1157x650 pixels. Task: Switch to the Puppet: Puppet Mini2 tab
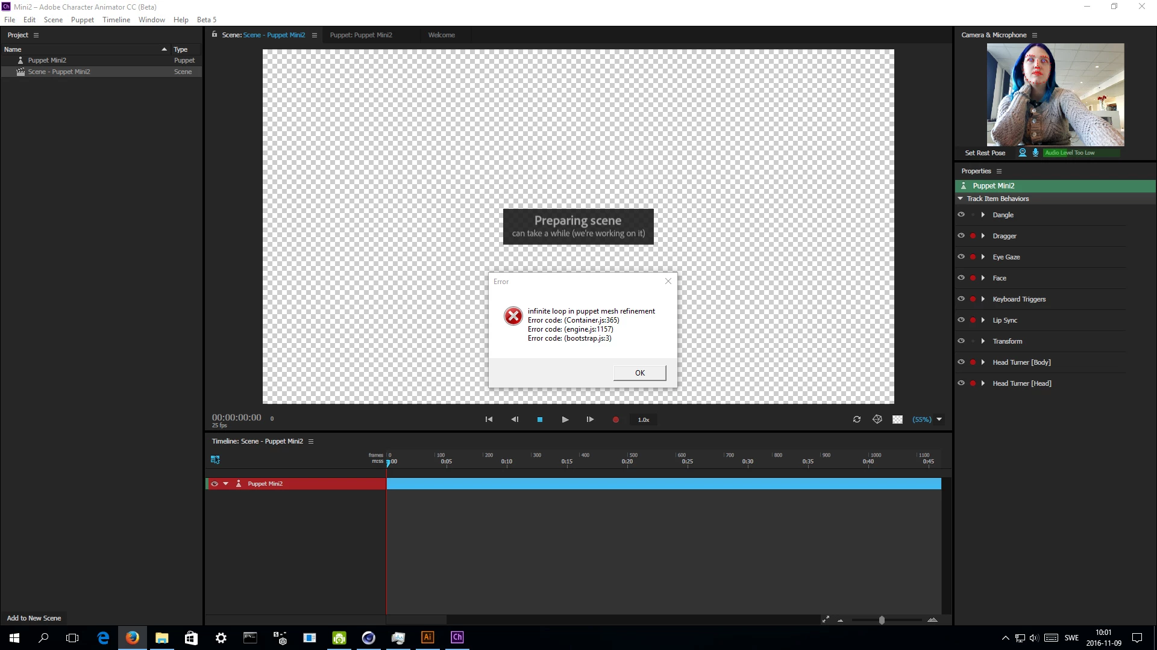[361, 35]
